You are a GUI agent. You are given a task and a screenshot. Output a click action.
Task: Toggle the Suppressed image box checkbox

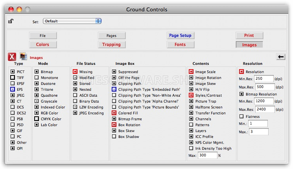click(114, 72)
